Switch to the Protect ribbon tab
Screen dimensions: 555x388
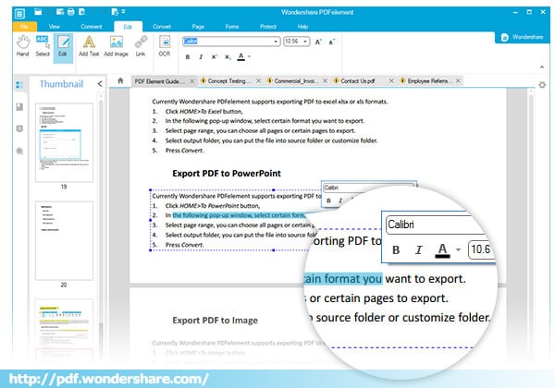tap(268, 27)
